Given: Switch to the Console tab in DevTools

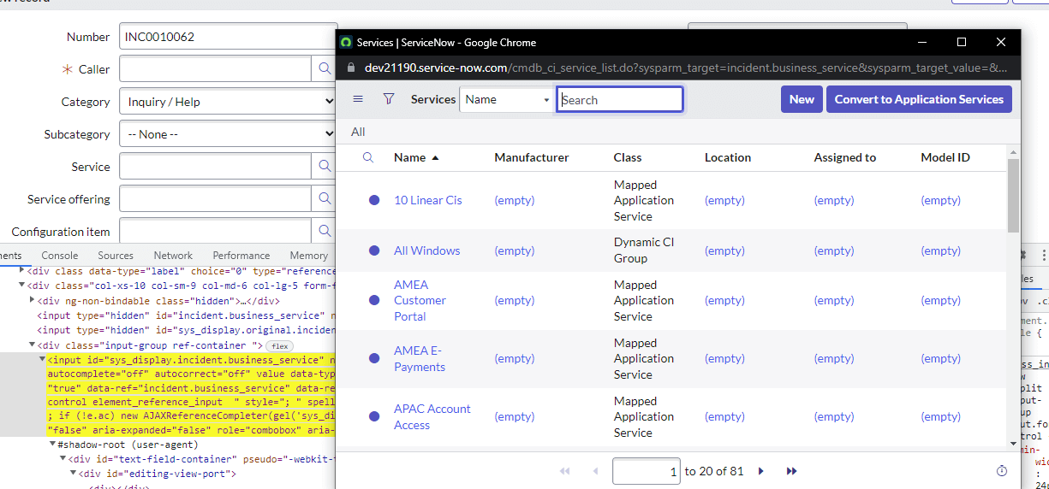Looking at the screenshot, I should pyautogui.click(x=60, y=256).
